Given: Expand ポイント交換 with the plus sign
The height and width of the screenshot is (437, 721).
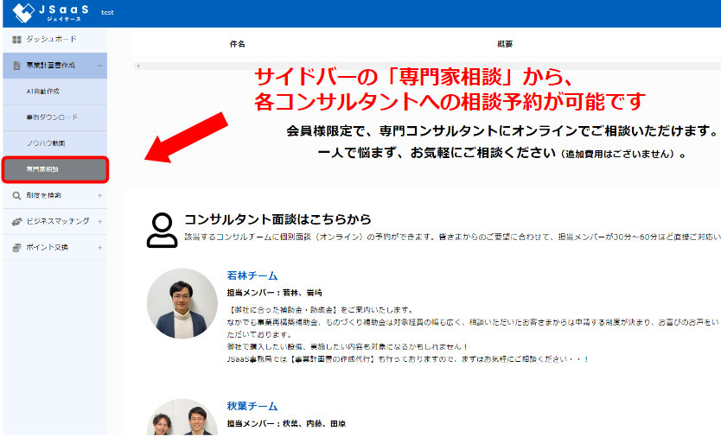Looking at the screenshot, I should pos(99,248).
